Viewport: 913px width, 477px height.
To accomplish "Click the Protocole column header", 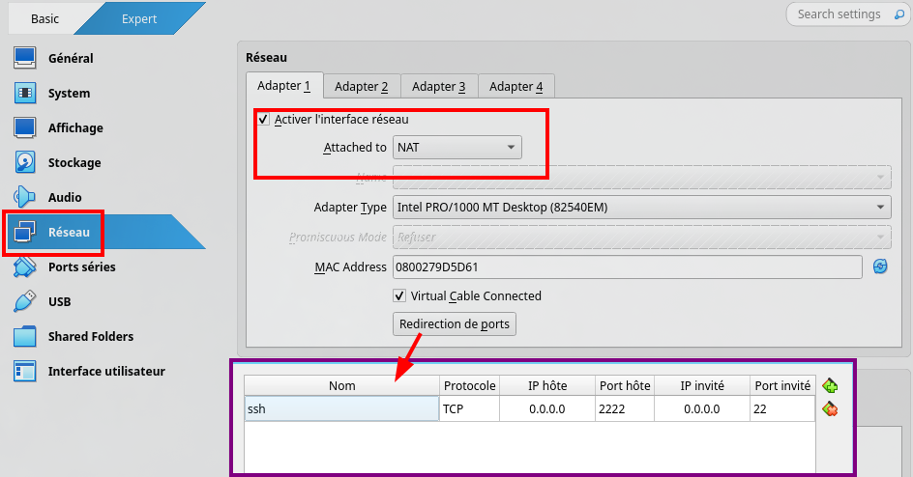I will 469,386.
